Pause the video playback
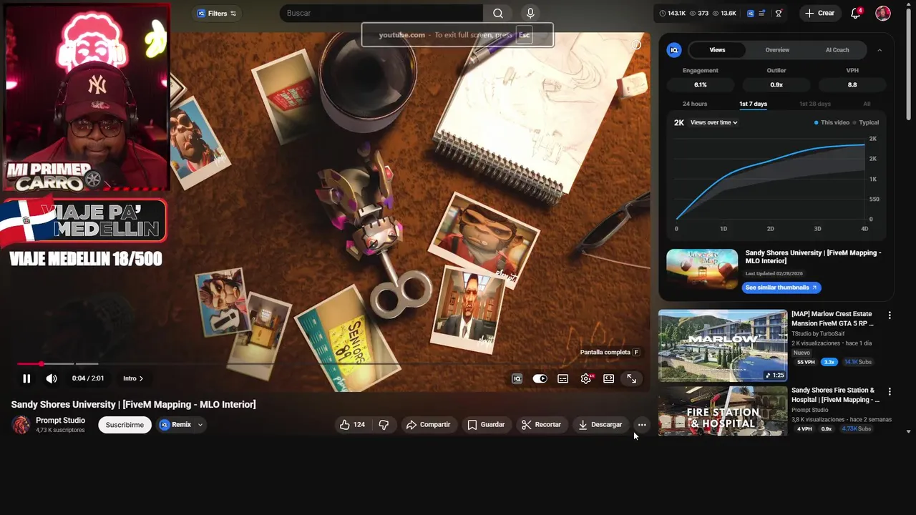 tap(26, 378)
